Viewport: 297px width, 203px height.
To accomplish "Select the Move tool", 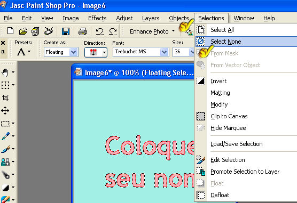I will [x=5, y=111].
